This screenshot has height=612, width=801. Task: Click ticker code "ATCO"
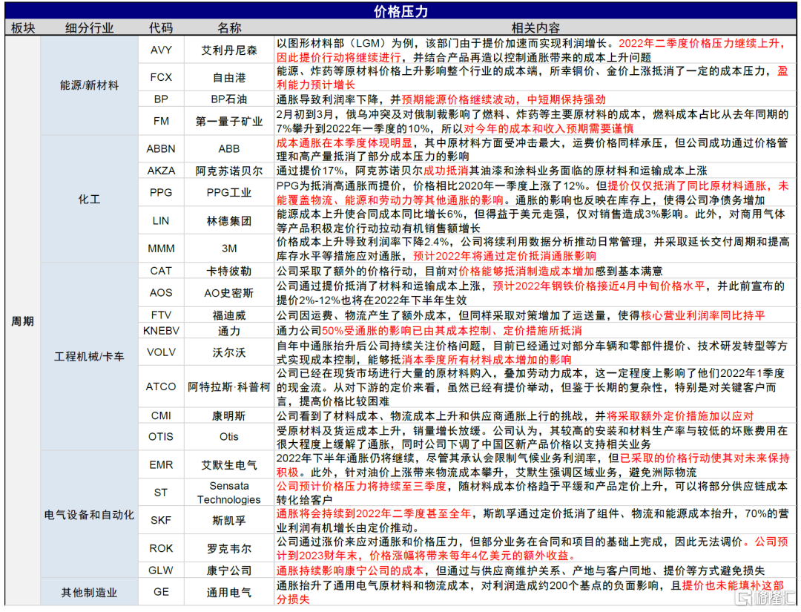[161, 386]
